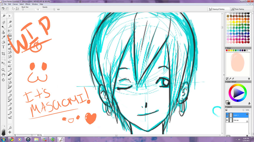Select the Grabber hand tool
The width and height of the screenshot is (254, 142).
tap(3, 75)
